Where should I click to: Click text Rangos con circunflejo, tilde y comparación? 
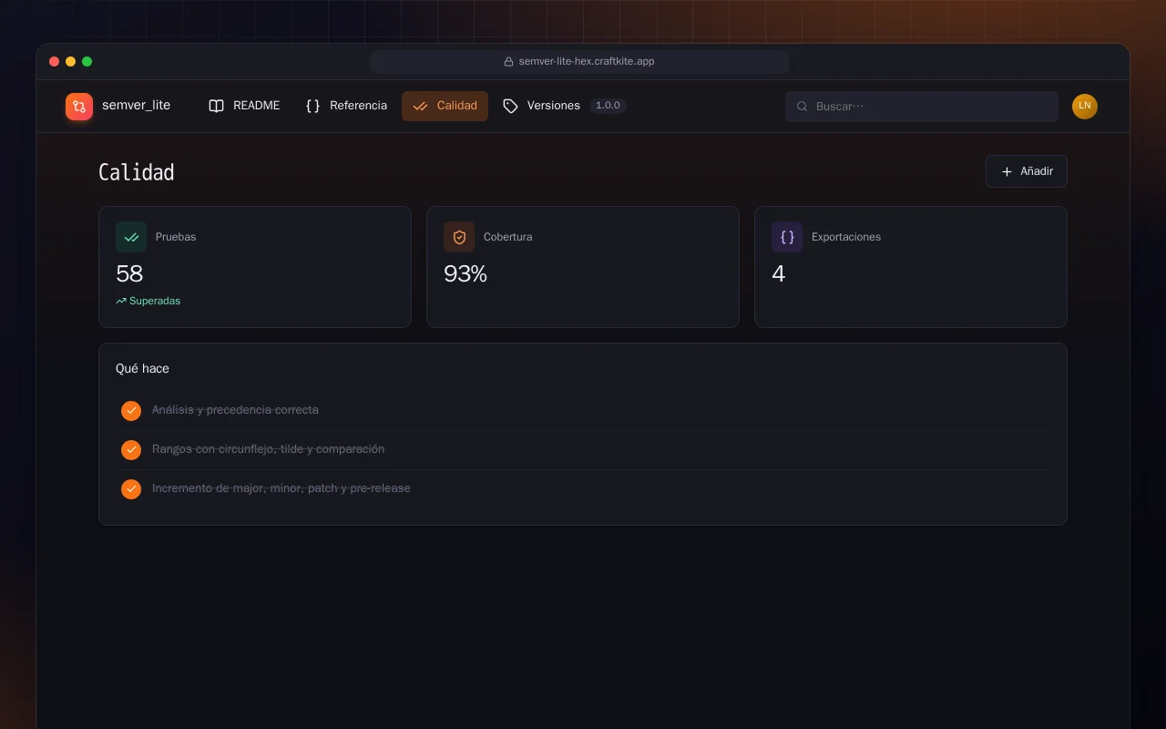(268, 449)
